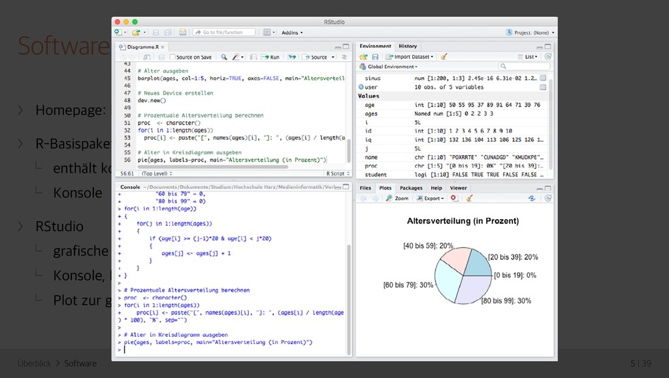Open the Export dropdown in Plots pane
The width and height of the screenshot is (669, 378).
click(x=430, y=198)
